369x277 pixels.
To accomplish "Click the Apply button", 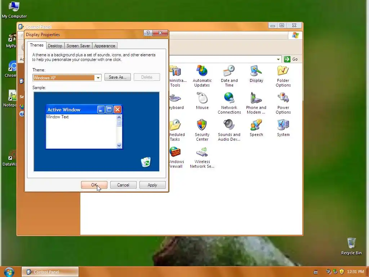I will pos(152,185).
